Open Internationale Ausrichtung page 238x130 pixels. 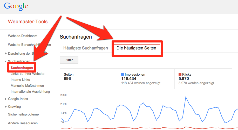pyautogui.click(x=30, y=92)
